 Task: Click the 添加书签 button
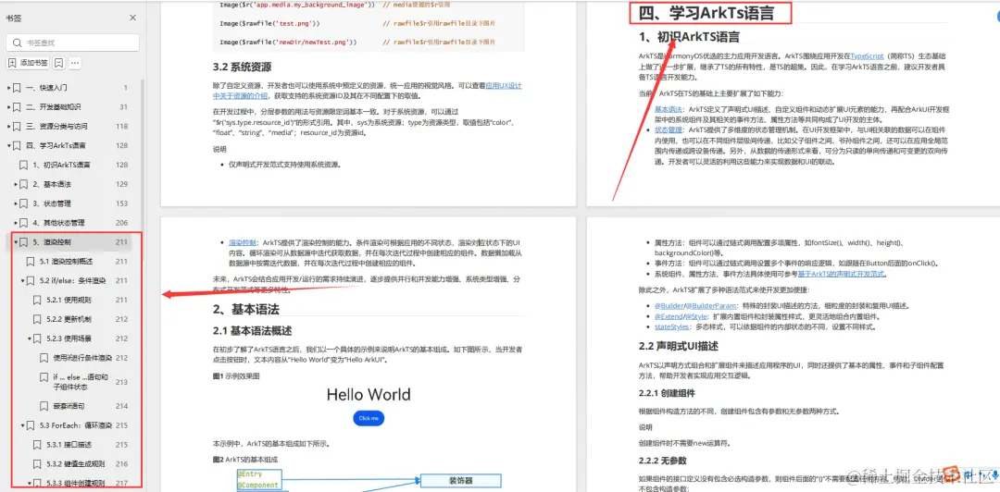[28, 63]
